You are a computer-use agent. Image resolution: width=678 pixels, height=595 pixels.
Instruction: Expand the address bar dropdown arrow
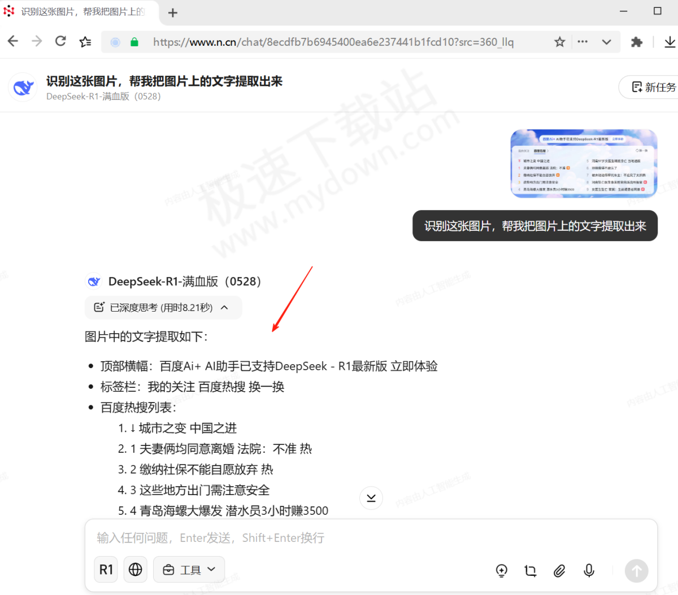606,41
